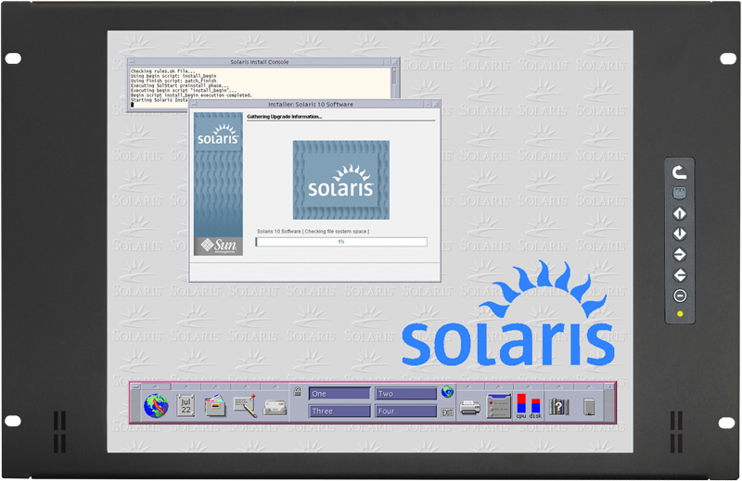
Task: Open the Mailer inbox icon
Action: click(274, 407)
